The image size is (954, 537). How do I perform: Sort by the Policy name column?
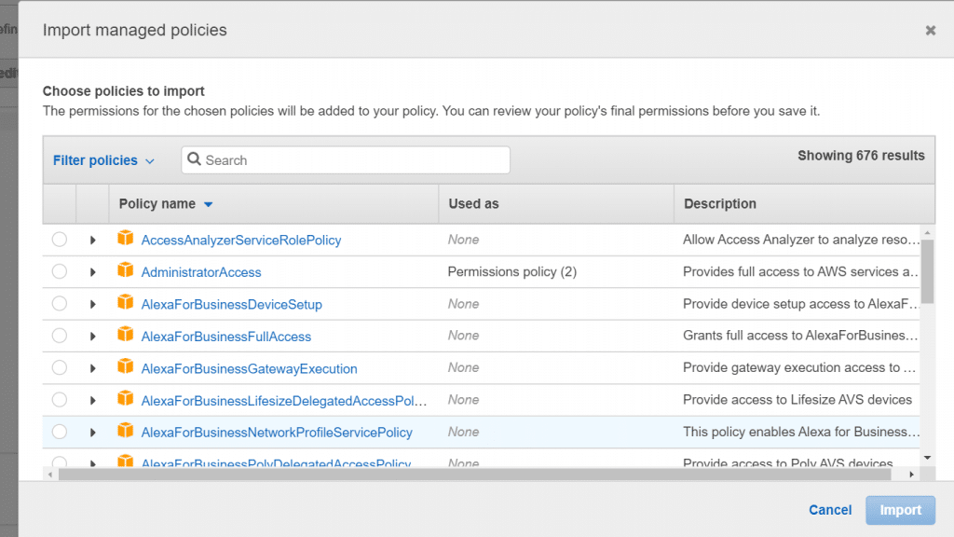[166, 204]
